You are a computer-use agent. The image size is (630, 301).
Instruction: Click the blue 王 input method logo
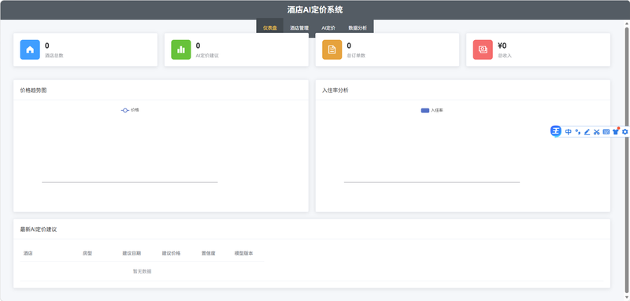click(556, 131)
